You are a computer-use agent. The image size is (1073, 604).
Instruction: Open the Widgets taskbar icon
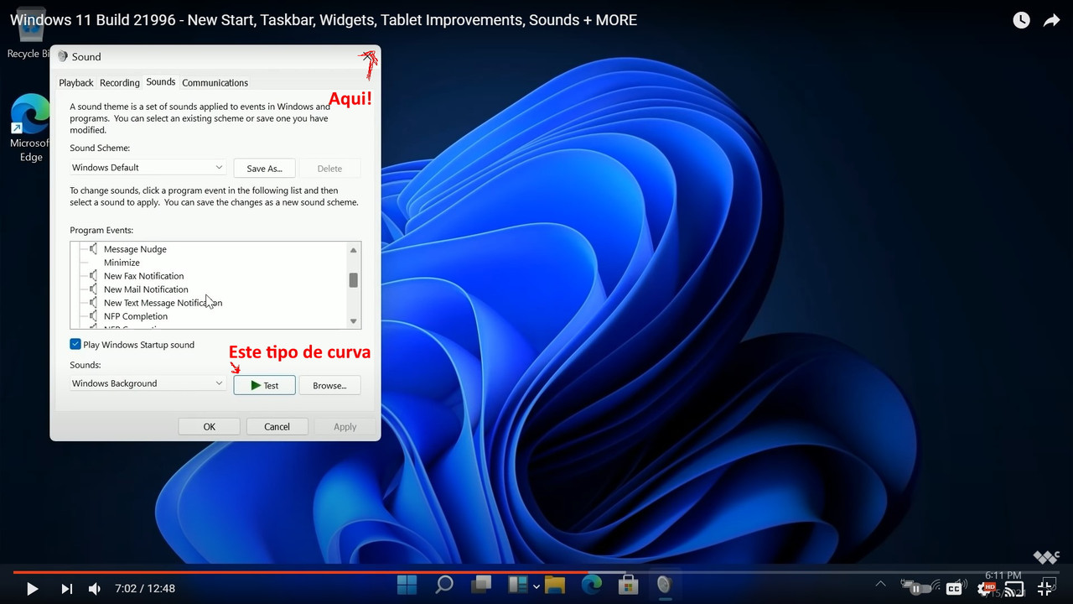(x=518, y=584)
